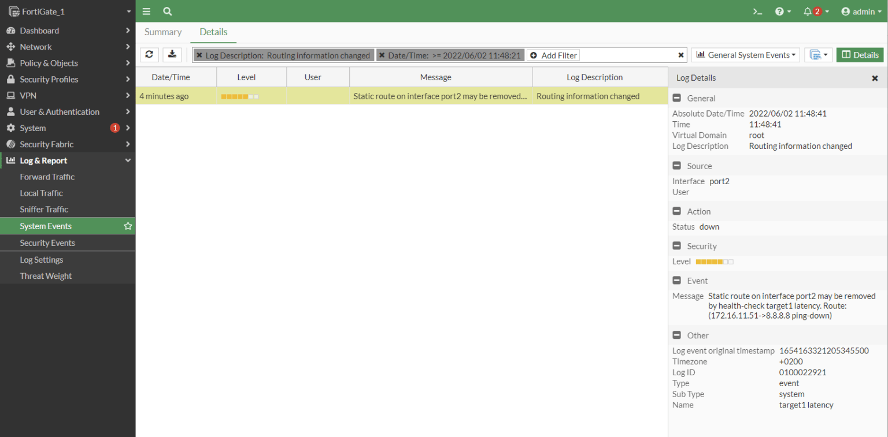Open the notifications bell
The height and width of the screenshot is (437, 888).
[x=808, y=12]
